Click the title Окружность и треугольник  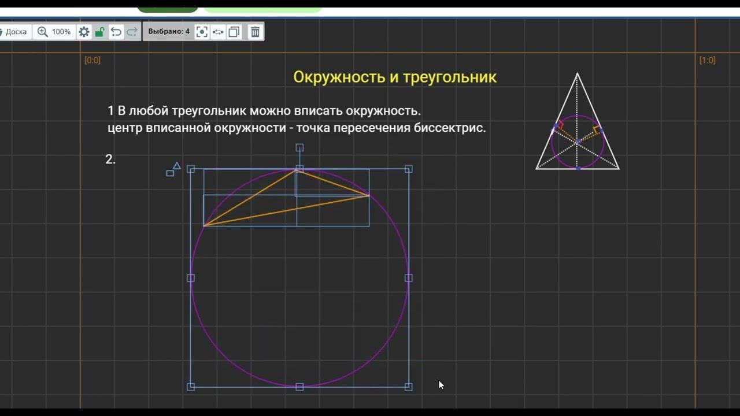(x=395, y=77)
